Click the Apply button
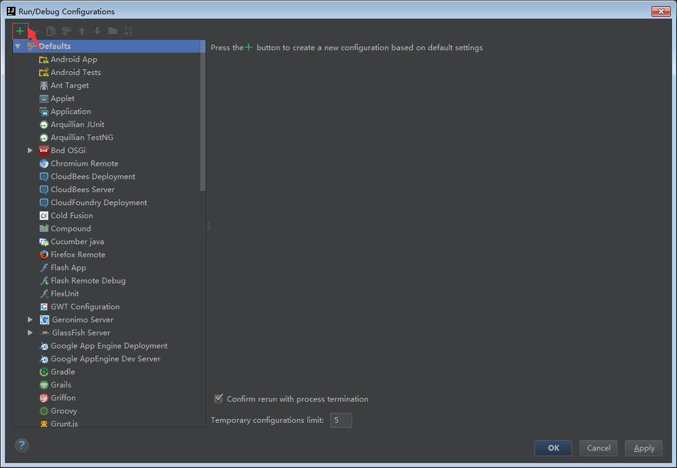 tap(644, 448)
